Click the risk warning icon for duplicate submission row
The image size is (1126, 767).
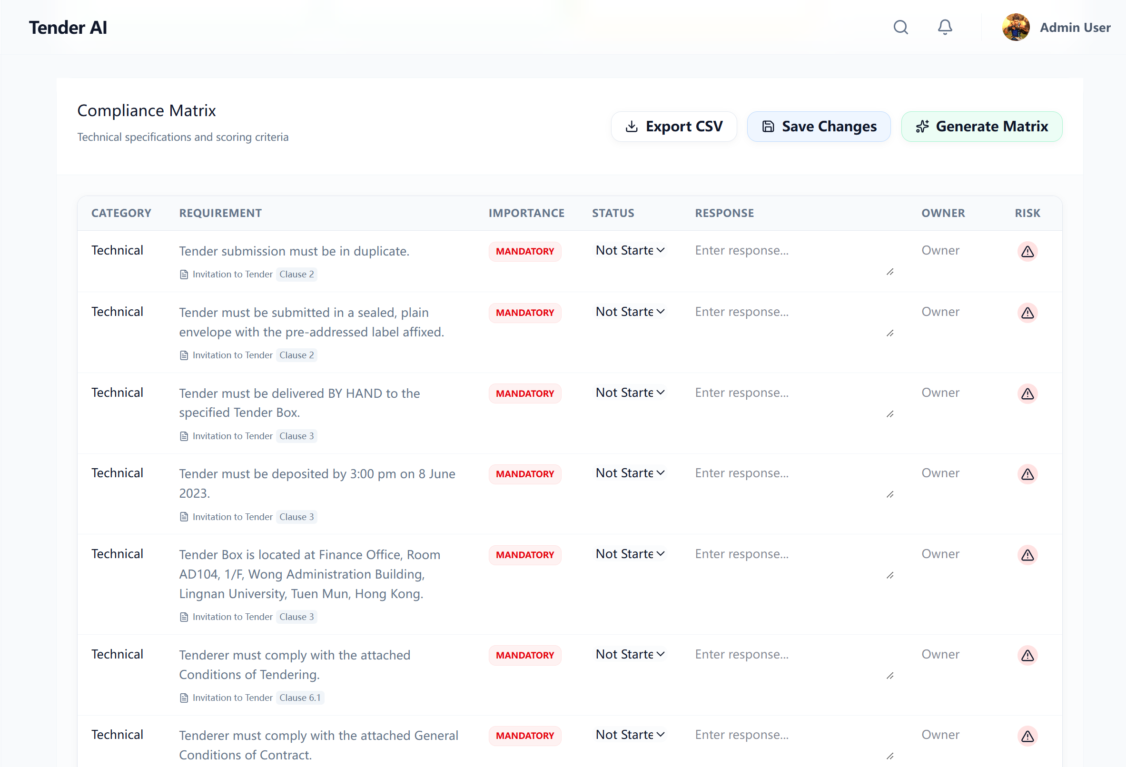pyautogui.click(x=1027, y=251)
